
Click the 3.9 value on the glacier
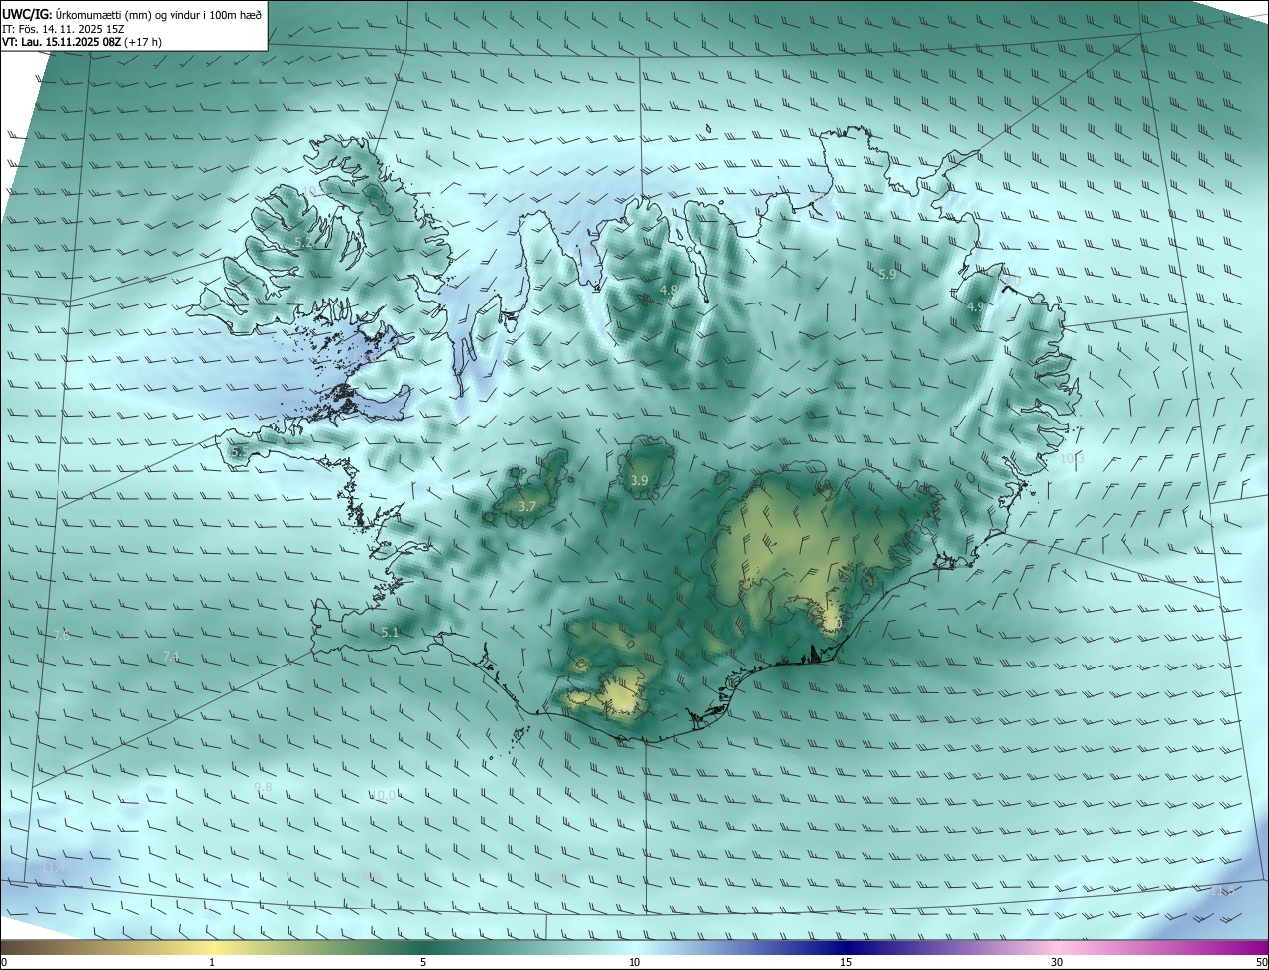tap(639, 481)
